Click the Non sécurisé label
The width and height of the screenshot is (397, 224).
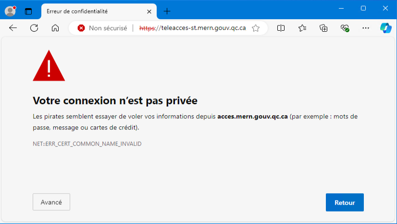click(x=108, y=28)
